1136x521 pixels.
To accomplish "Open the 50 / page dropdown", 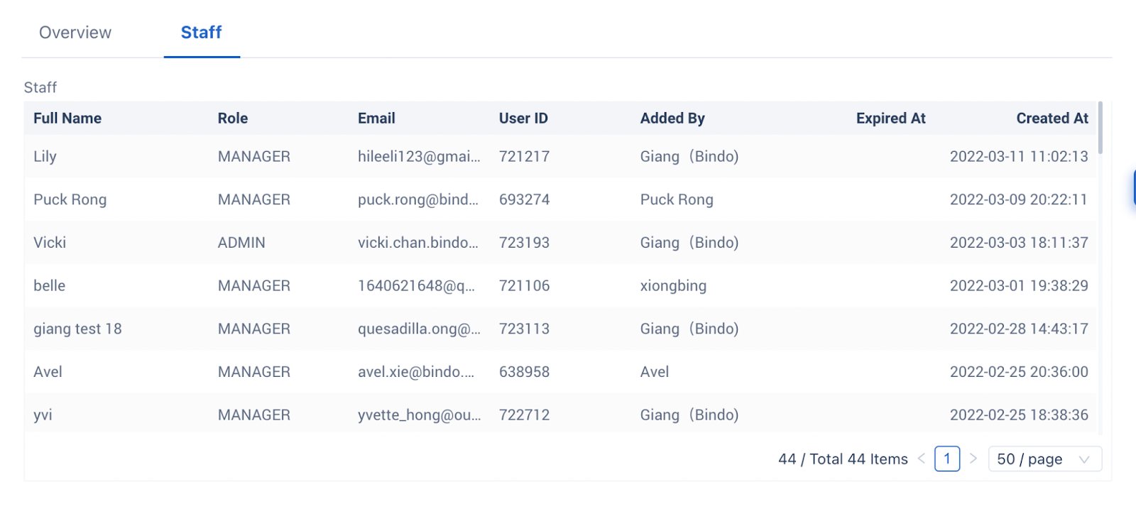I will [x=1044, y=459].
